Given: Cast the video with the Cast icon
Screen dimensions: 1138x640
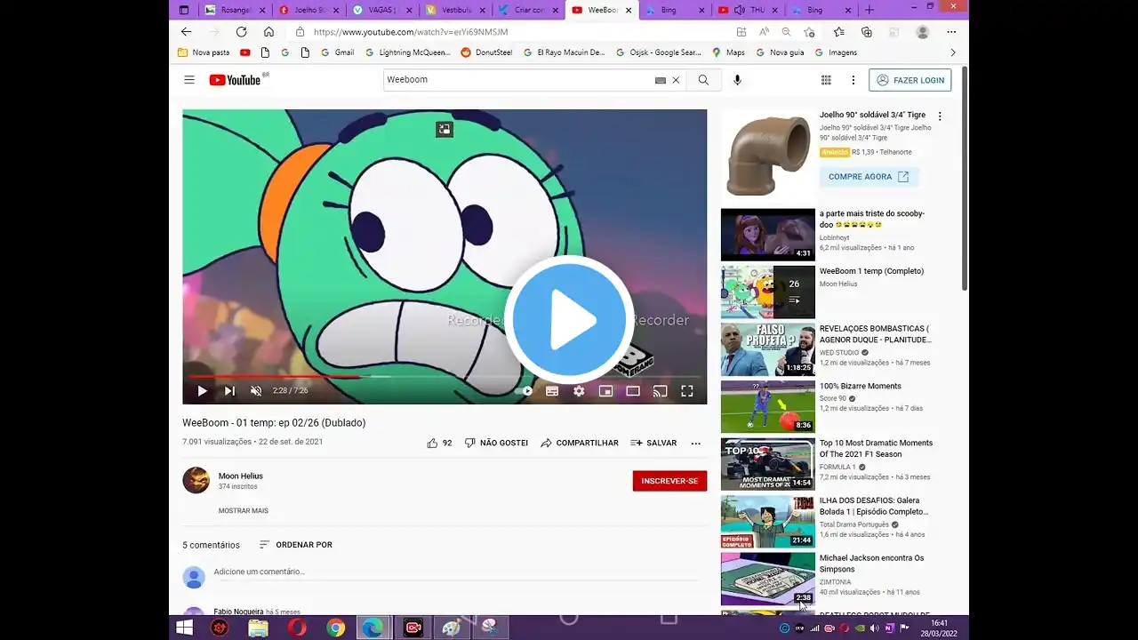Looking at the screenshot, I should click(660, 391).
